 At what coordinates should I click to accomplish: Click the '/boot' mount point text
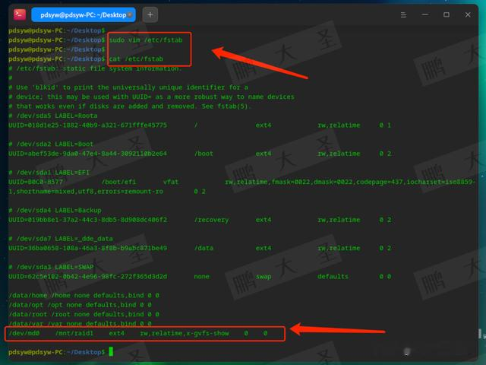pos(204,154)
